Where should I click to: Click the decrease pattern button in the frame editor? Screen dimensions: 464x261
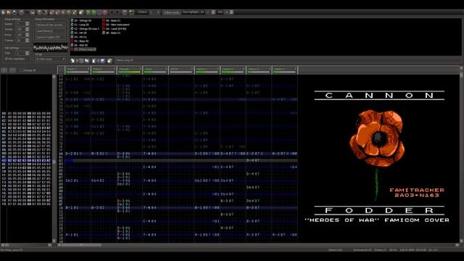(4, 70)
